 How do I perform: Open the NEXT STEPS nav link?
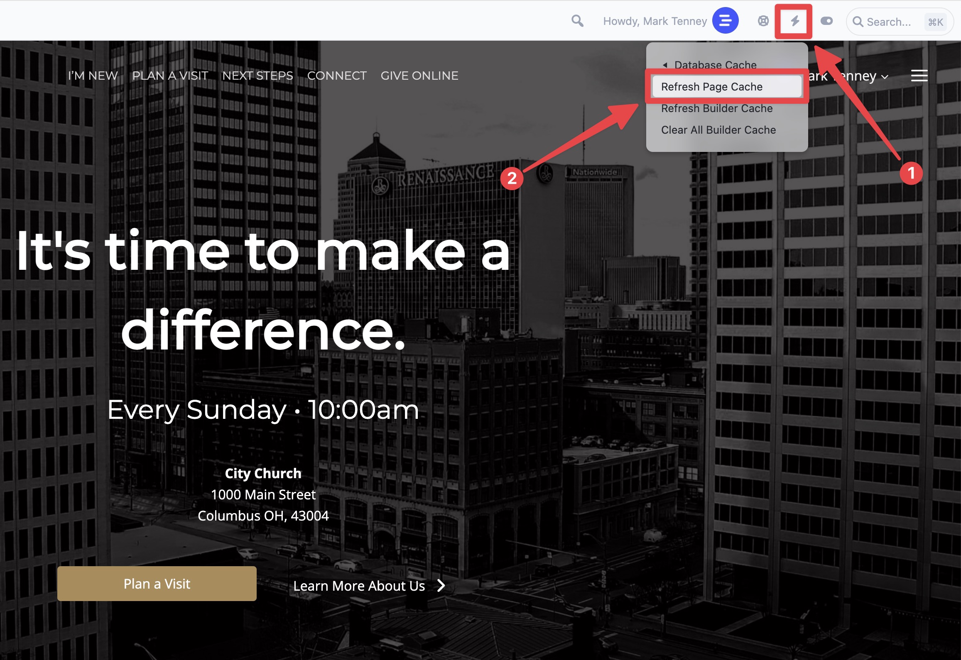(x=257, y=76)
